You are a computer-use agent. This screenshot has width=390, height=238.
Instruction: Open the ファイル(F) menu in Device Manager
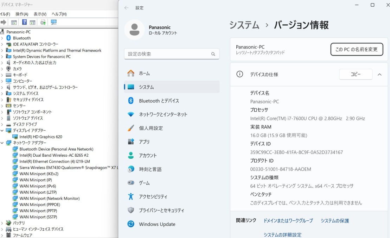pos(5,14)
